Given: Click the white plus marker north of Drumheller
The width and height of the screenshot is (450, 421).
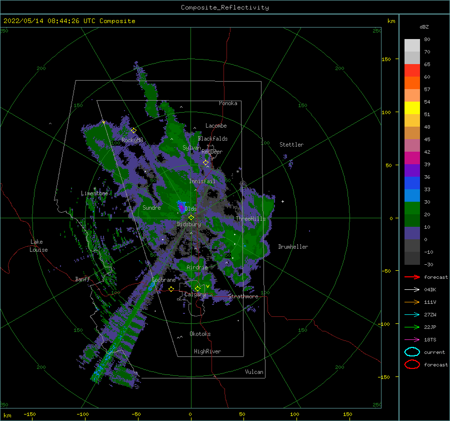Looking at the screenshot, I should coord(282,201).
